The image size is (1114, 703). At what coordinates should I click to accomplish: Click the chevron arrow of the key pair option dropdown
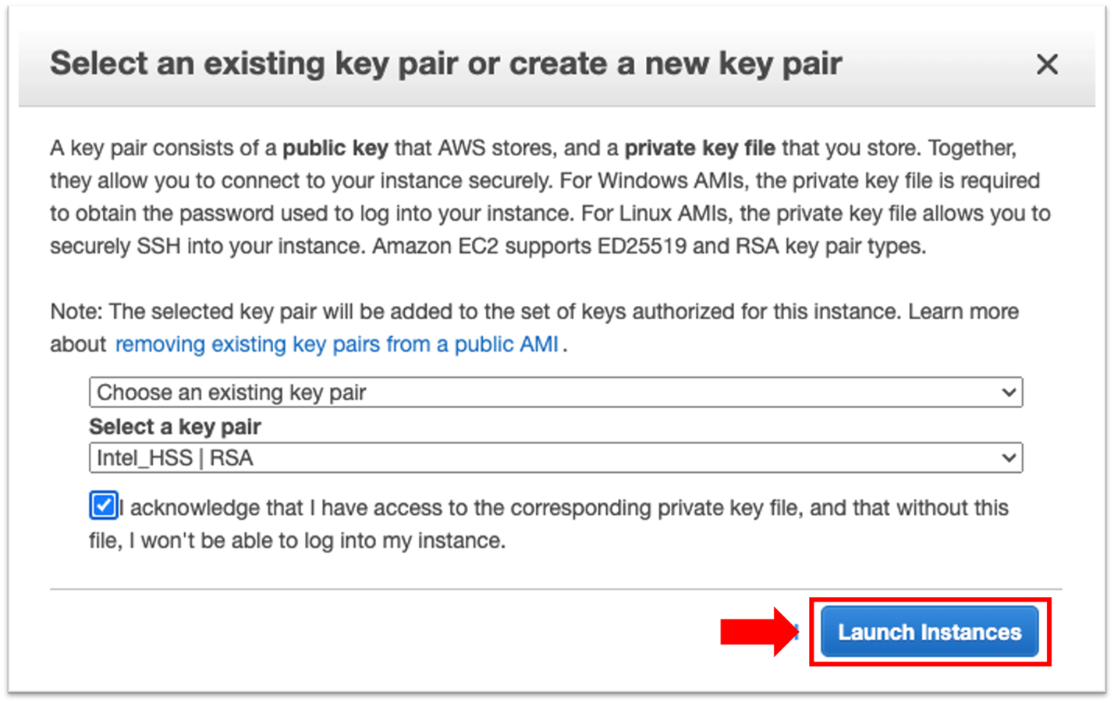[x=1009, y=392]
